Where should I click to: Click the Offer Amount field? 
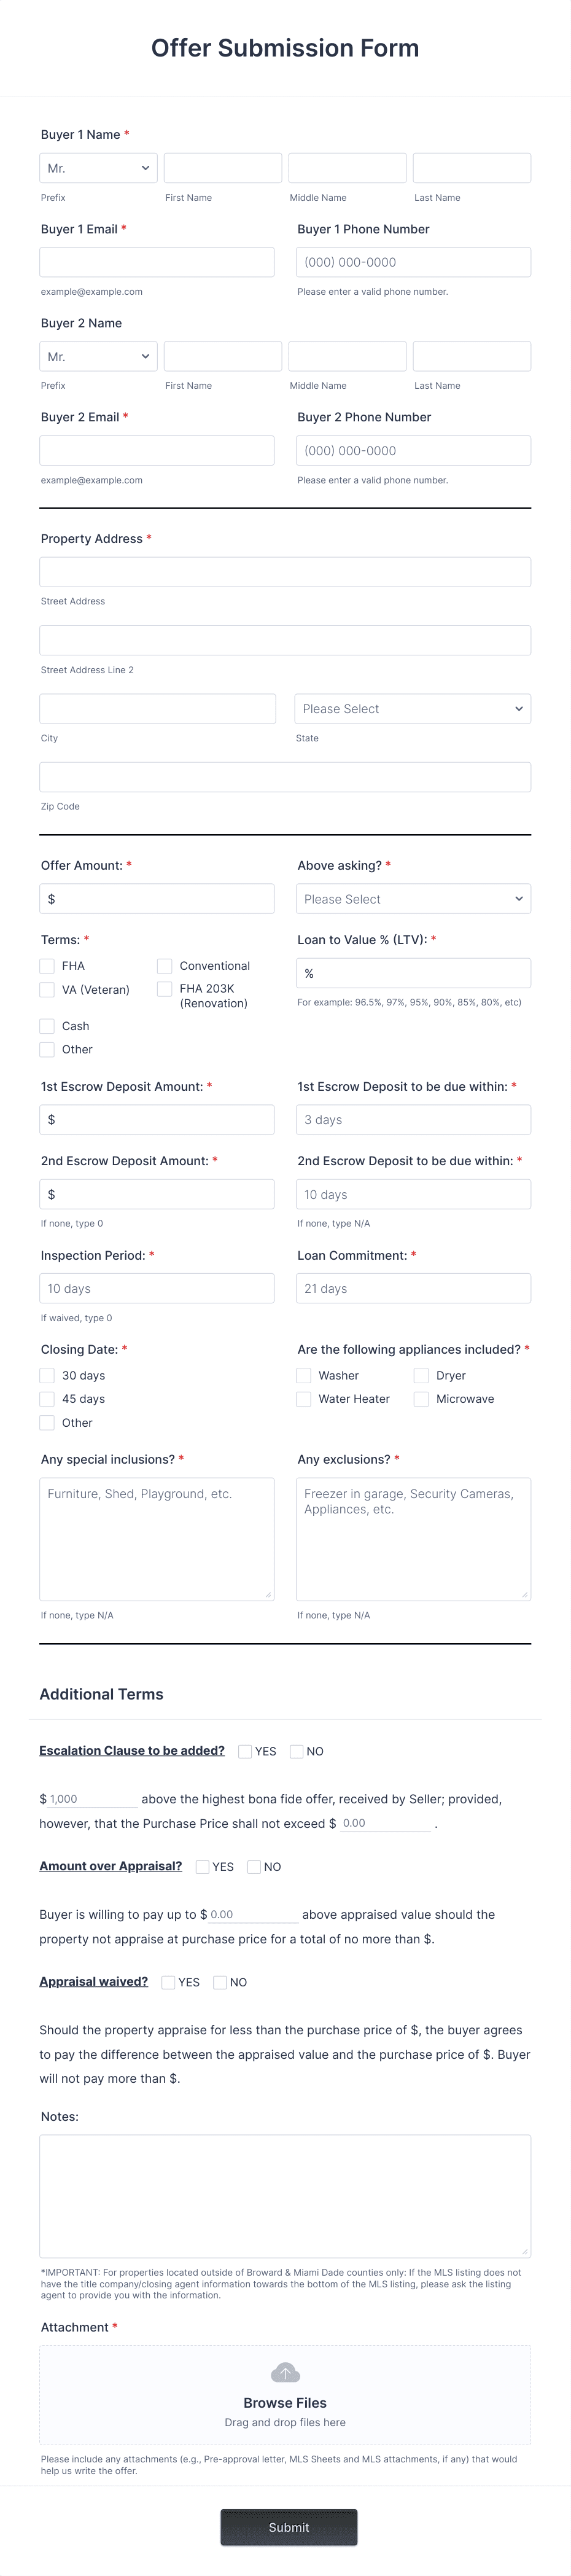pos(156,898)
